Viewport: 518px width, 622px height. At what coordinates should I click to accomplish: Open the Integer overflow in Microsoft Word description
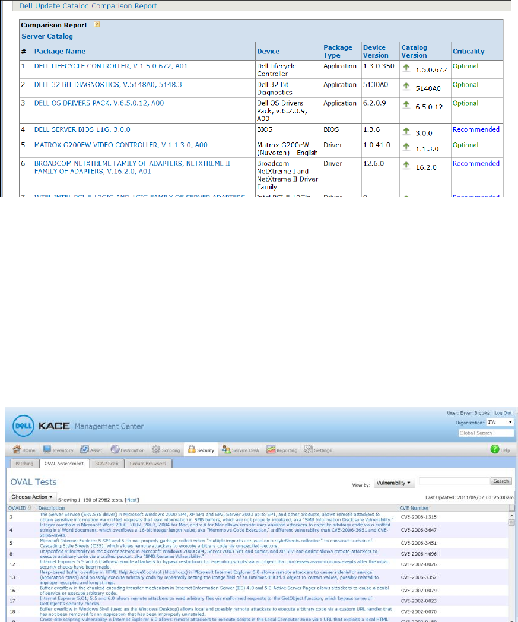point(215,530)
